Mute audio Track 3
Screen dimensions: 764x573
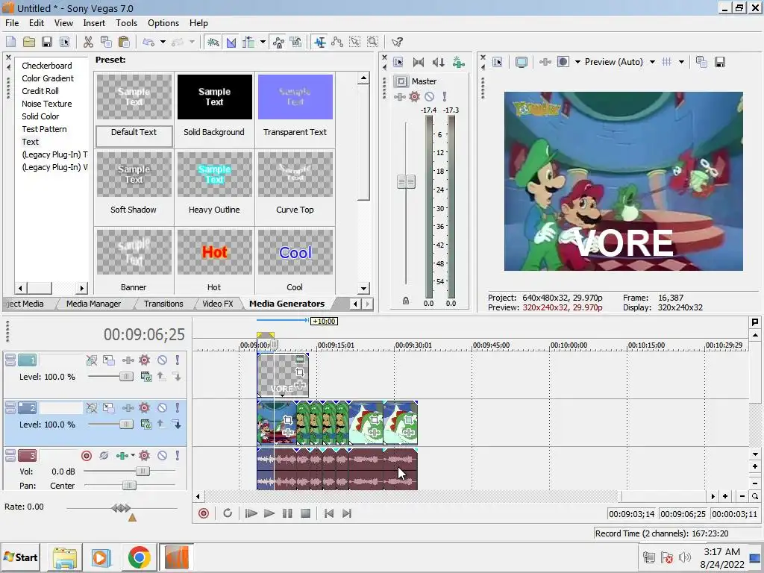click(162, 456)
